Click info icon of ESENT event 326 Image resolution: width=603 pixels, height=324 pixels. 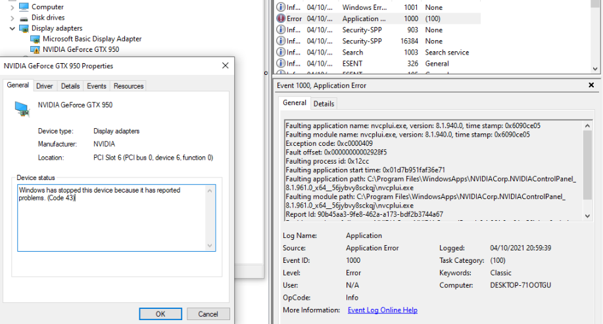coord(281,63)
